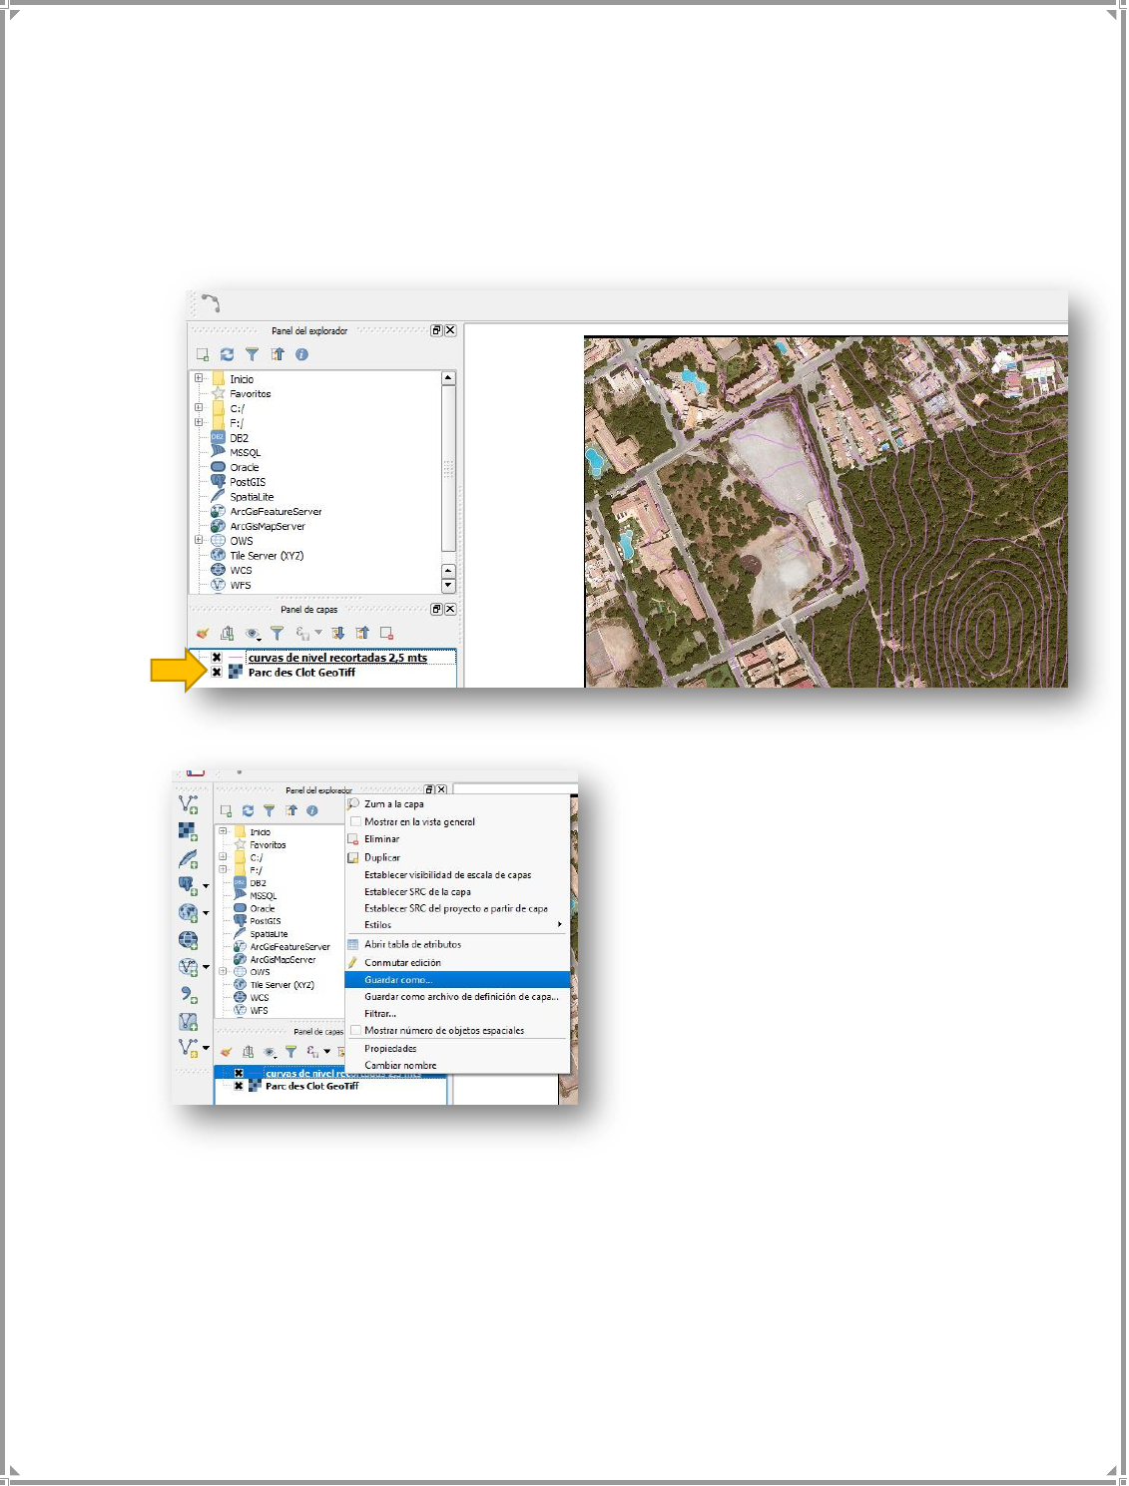Select Zum a la capa menu entry
Viewport: 1129px width, 1486px height.
click(x=394, y=804)
